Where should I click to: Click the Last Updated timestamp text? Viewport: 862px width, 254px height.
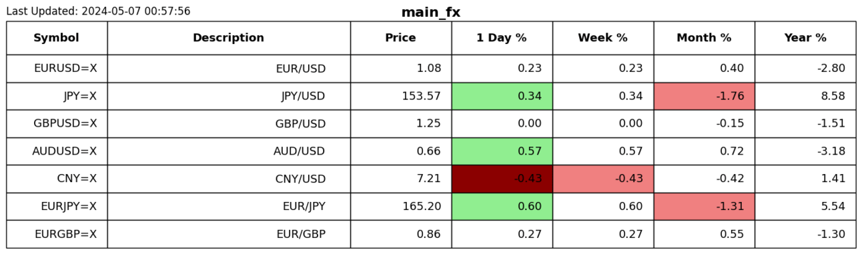(x=98, y=11)
